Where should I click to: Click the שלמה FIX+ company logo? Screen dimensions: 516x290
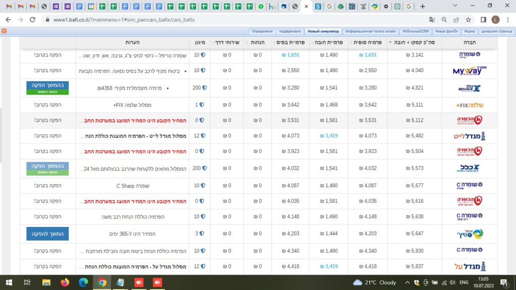470,105
